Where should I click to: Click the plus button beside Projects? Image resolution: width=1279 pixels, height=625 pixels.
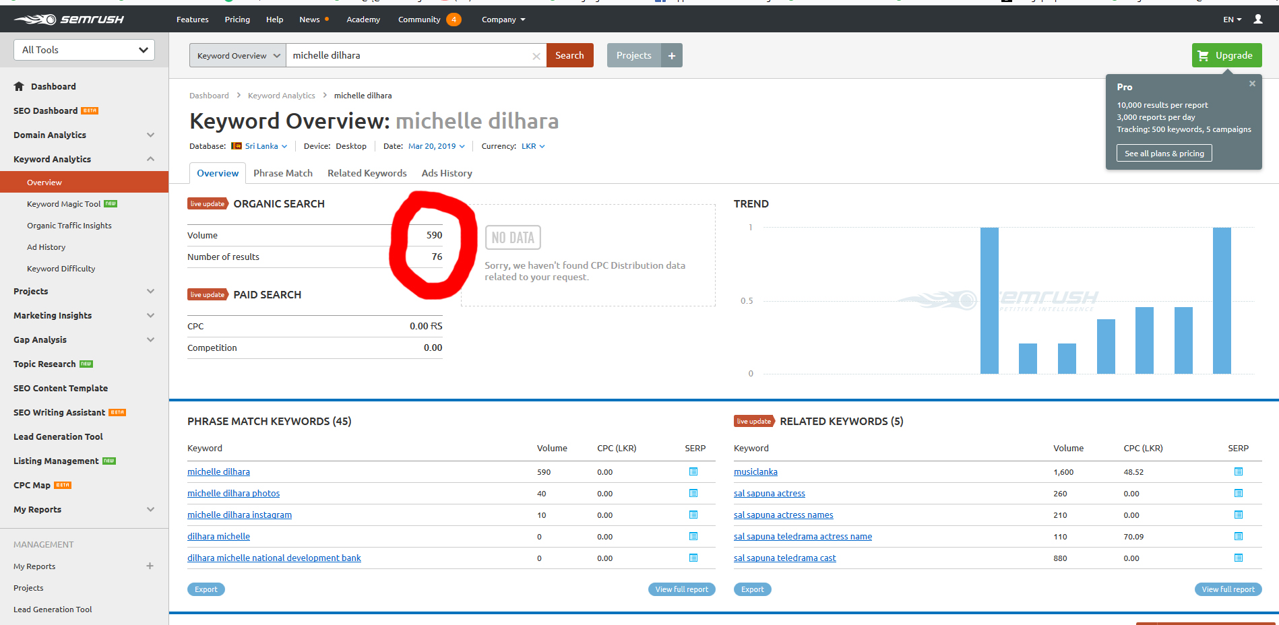(671, 56)
